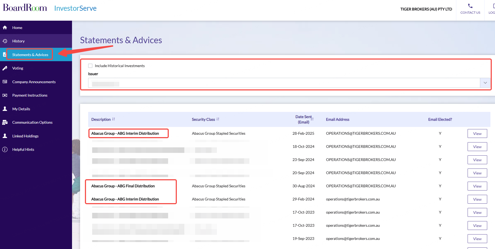View the first 17-Oct-2023 statement
This screenshot has height=249, width=495.
click(x=477, y=213)
